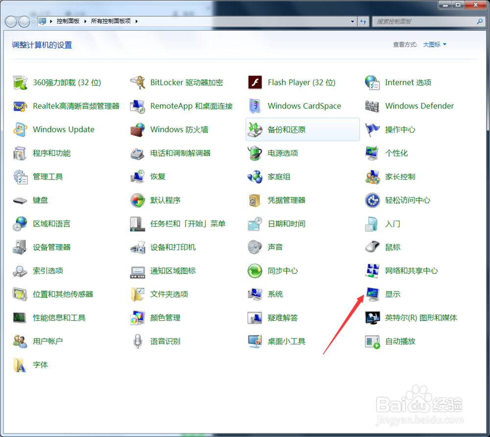Open 英特尔(R) 图形和媒体 link
The width and height of the screenshot is (490, 437).
[x=421, y=318]
